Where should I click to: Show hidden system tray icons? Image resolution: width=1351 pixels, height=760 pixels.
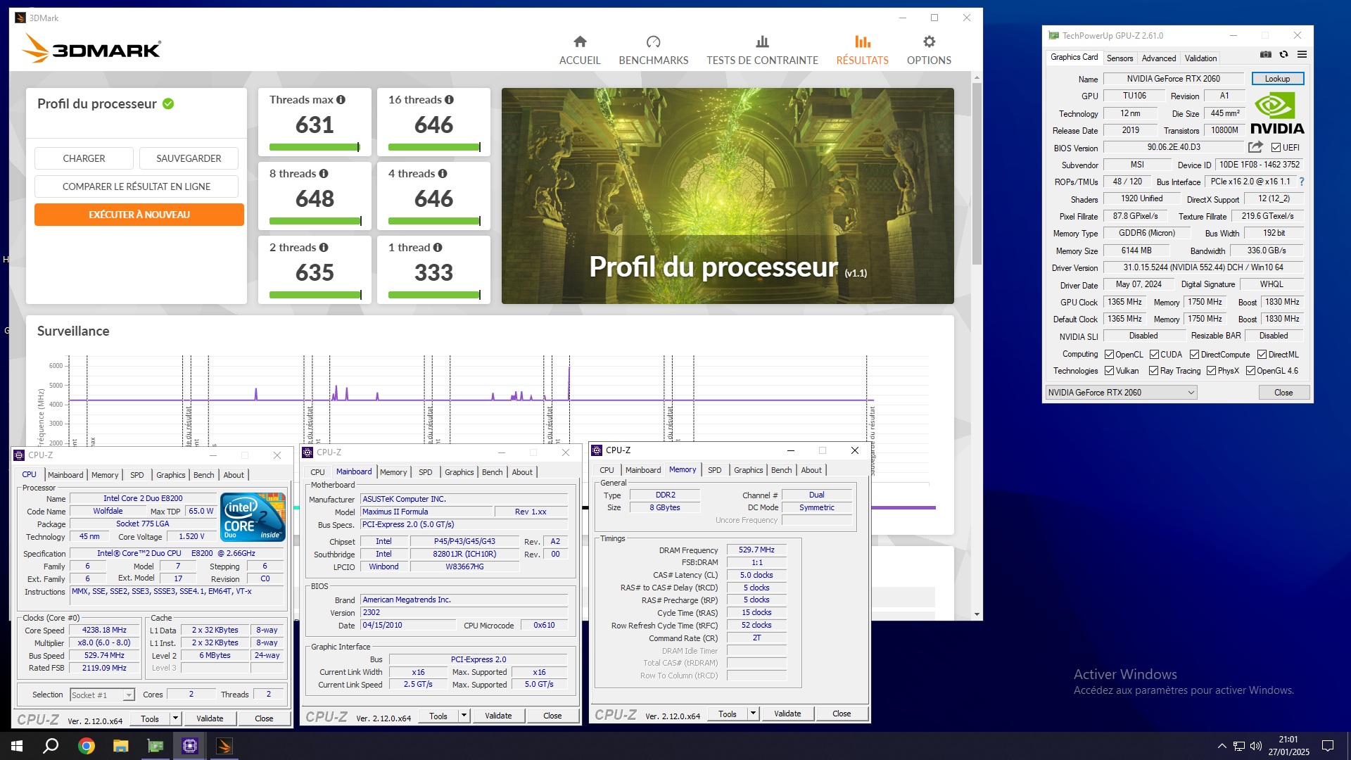[x=1222, y=746]
